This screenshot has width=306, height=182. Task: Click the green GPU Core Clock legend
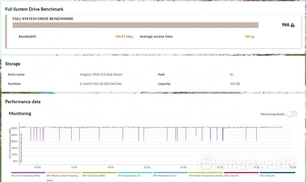[x=94, y=175]
